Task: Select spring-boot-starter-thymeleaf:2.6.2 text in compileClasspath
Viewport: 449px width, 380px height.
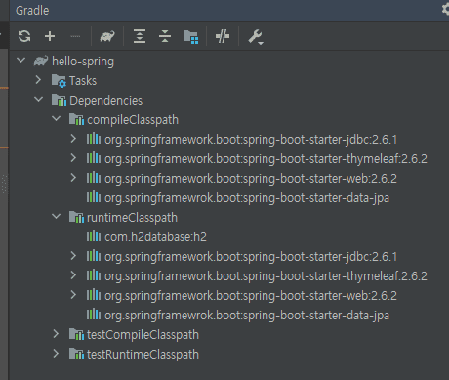Action: tap(335, 159)
